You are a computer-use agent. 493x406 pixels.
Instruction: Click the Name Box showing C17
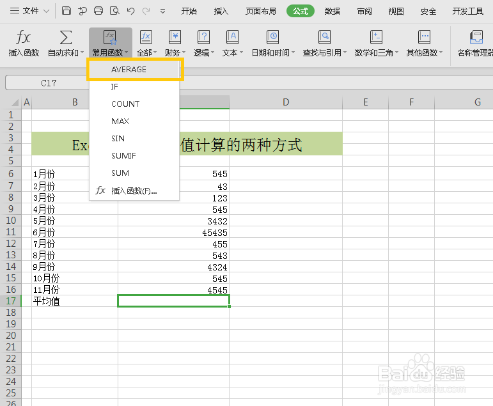click(47, 83)
